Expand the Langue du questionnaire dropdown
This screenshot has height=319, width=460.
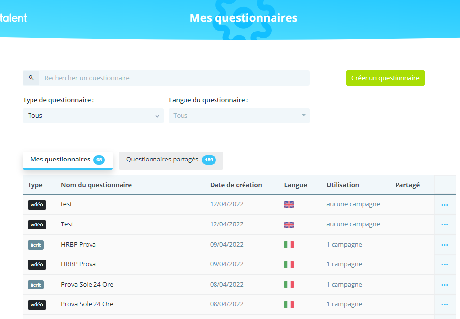239,116
